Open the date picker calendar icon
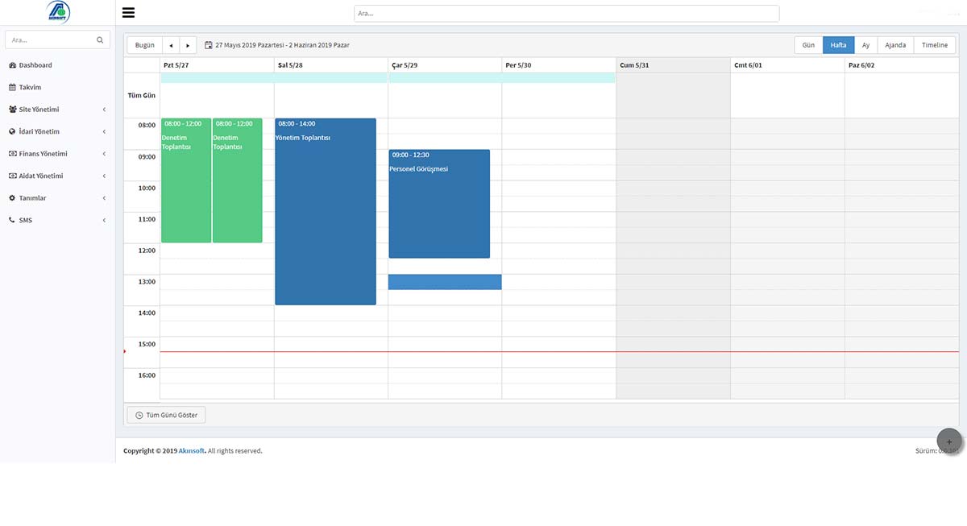967x526 pixels. click(x=209, y=45)
